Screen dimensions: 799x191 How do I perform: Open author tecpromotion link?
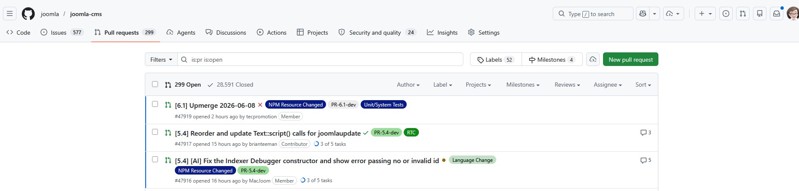261,117
